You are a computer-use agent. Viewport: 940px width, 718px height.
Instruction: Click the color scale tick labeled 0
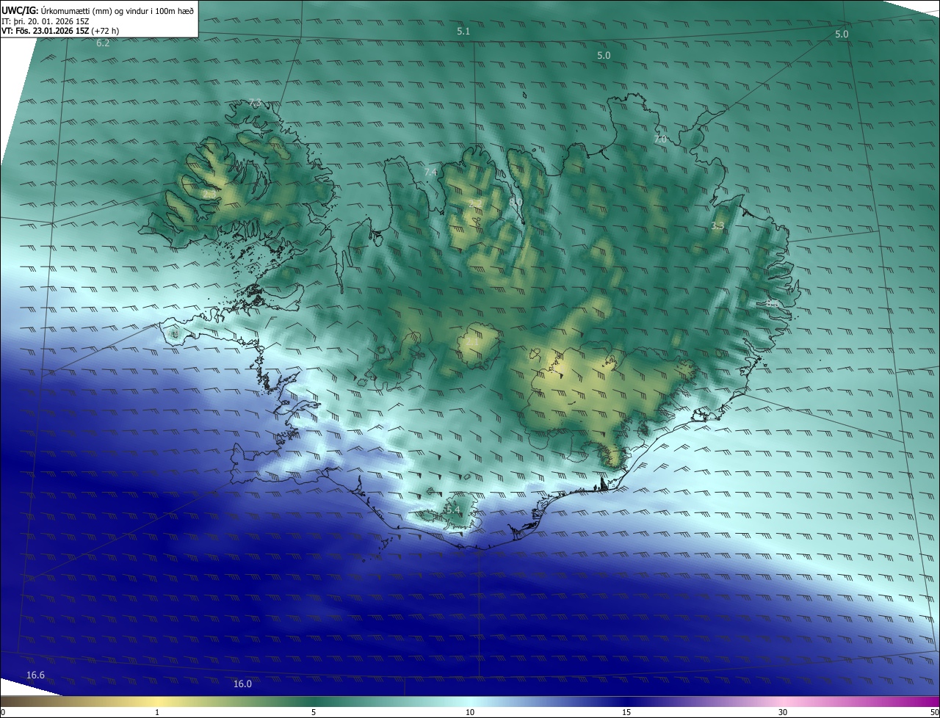[3, 712]
